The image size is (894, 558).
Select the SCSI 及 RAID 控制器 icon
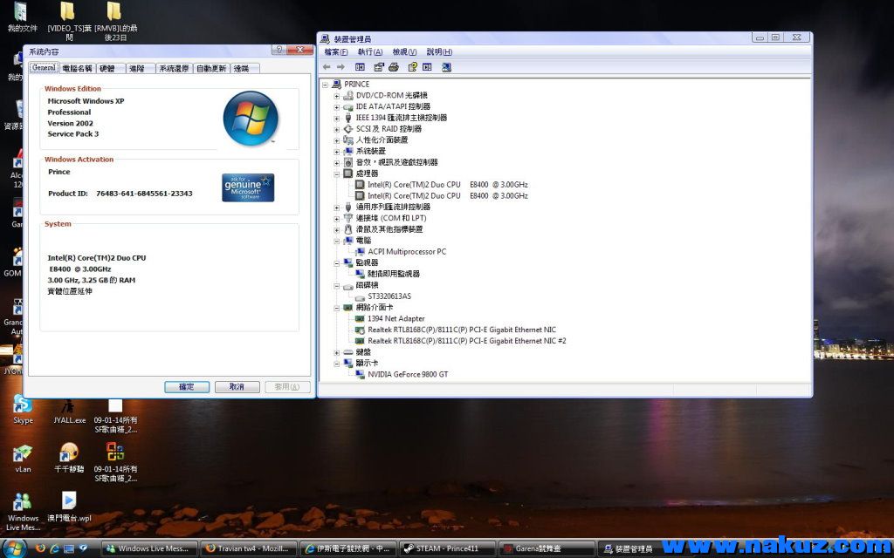(x=348, y=129)
